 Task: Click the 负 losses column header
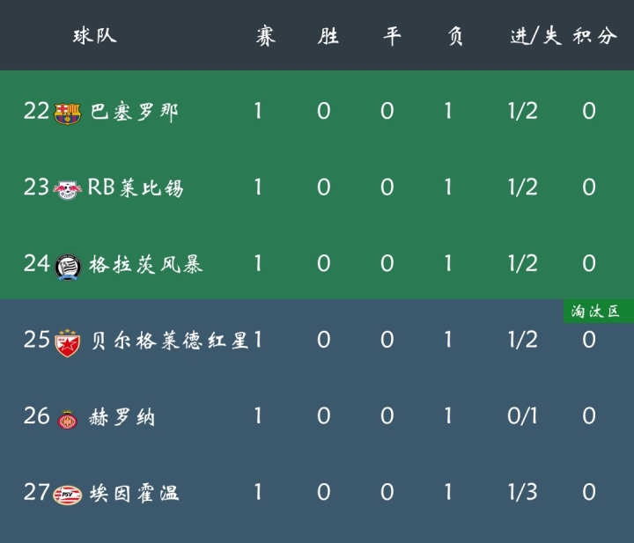(x=454, y=37)
